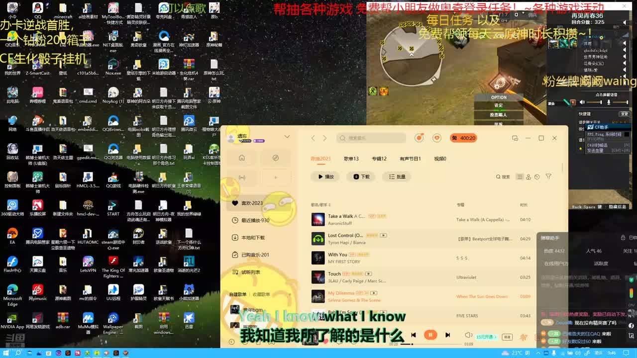Open the music player home page icon
This screenshot has height=358, width=637.
pos(242,158)
